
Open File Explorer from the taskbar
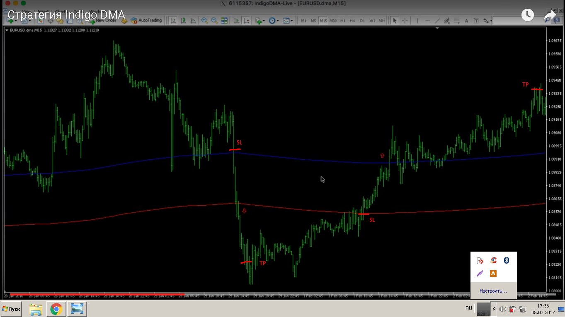point(36,309)
